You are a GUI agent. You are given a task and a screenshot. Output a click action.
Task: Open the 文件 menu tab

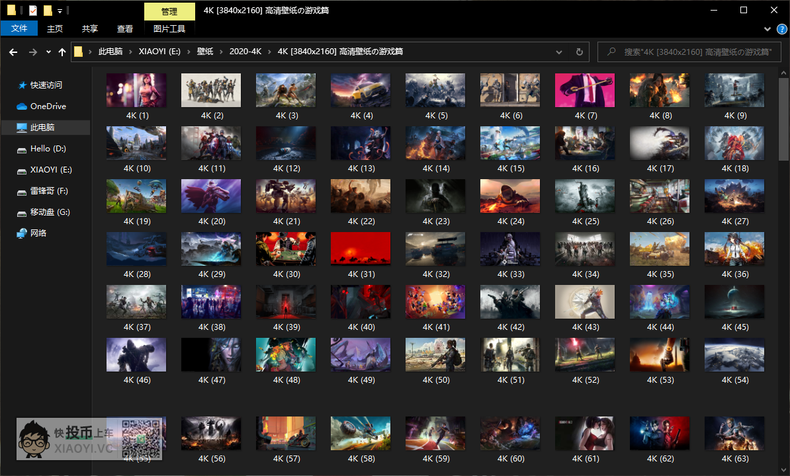pos(19,28)
